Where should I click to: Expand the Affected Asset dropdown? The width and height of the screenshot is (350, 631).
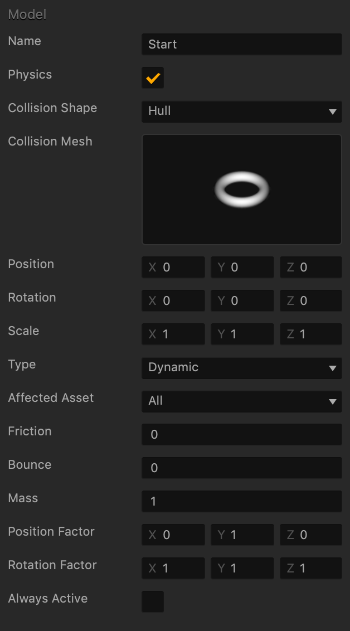point(241,401)
